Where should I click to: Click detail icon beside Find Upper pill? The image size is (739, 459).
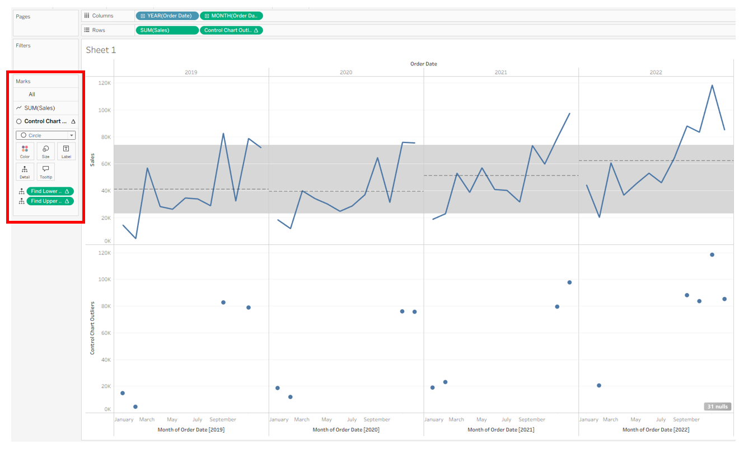coord(21,201)
